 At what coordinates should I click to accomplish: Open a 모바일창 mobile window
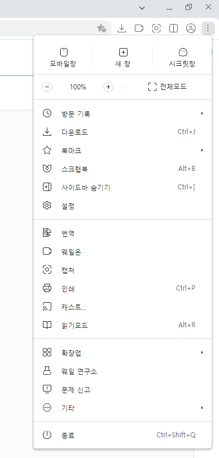(x=64, y=58)
